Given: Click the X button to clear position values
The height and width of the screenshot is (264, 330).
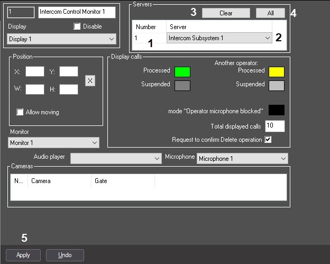Looking at the screenshot, I should [90, 80].
